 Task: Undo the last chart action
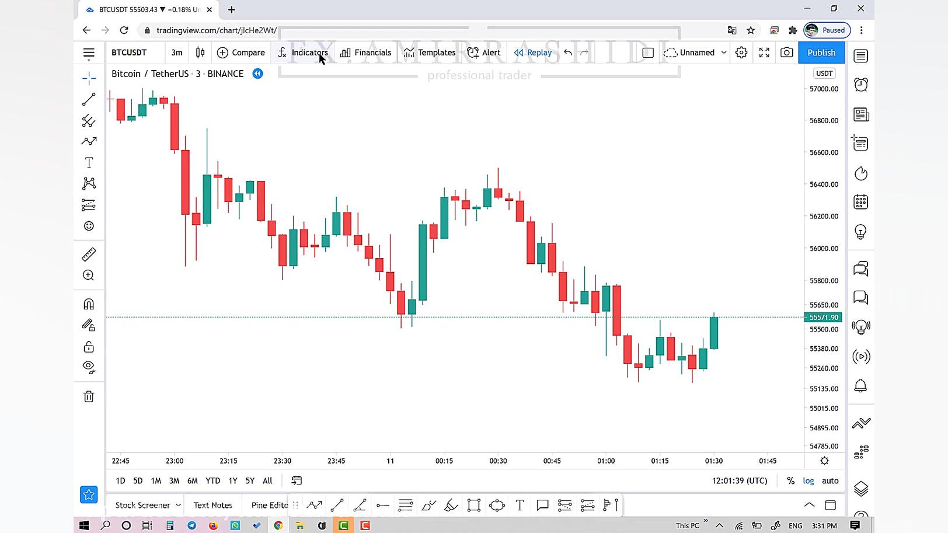[568, 53]
